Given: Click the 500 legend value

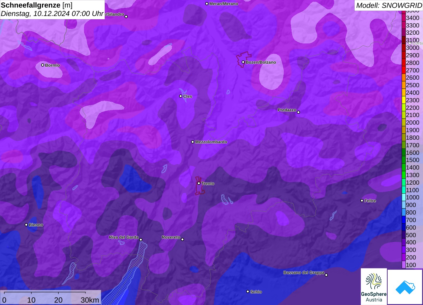Looking at the screenshot, I should 411,235.
